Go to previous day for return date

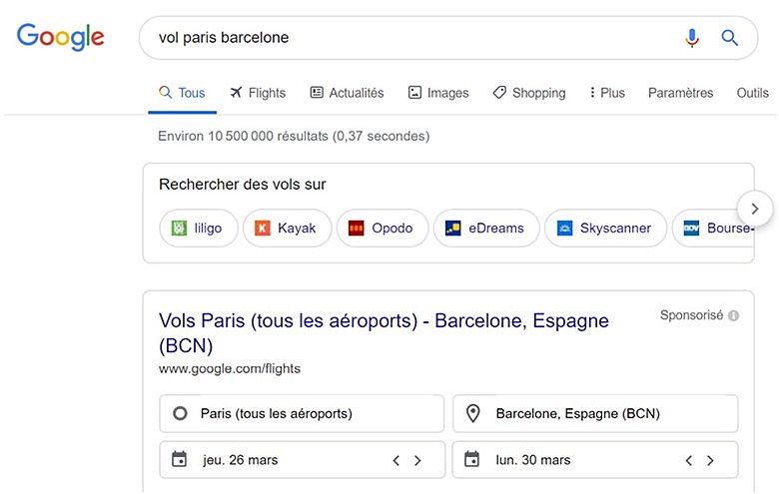688,460
